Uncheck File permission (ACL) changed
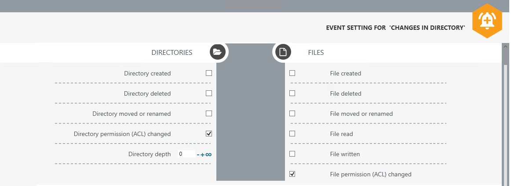Screen dimensions: 511x186 [292, 174]
